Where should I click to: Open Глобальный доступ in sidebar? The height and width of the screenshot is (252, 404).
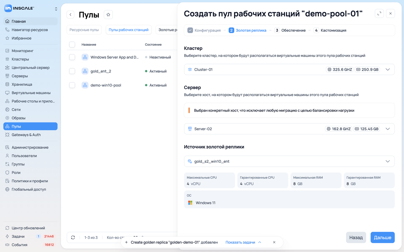(30, 189)
